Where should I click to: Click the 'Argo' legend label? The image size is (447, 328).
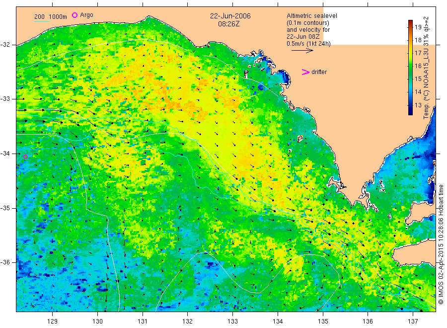(86, 15)
